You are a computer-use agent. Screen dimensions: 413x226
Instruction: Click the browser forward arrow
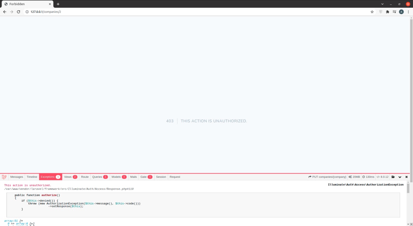[12, 12]
